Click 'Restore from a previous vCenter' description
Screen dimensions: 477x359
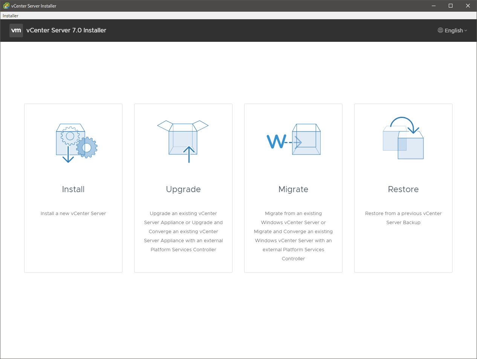click(403, 214)
